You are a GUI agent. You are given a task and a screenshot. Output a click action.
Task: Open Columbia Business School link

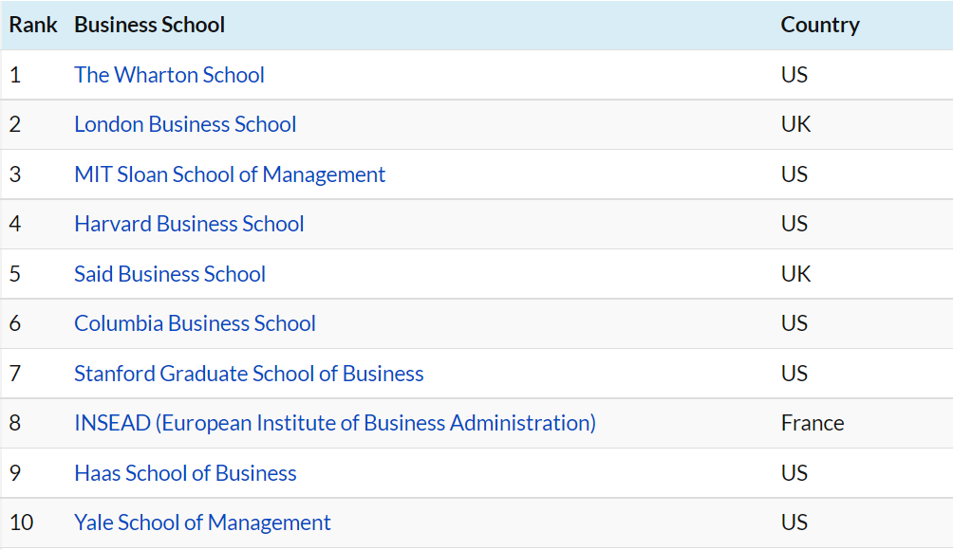pyautogui.click(x=195, y=323)
